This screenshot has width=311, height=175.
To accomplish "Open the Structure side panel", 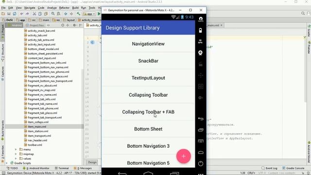I will (x=2, y=53).
